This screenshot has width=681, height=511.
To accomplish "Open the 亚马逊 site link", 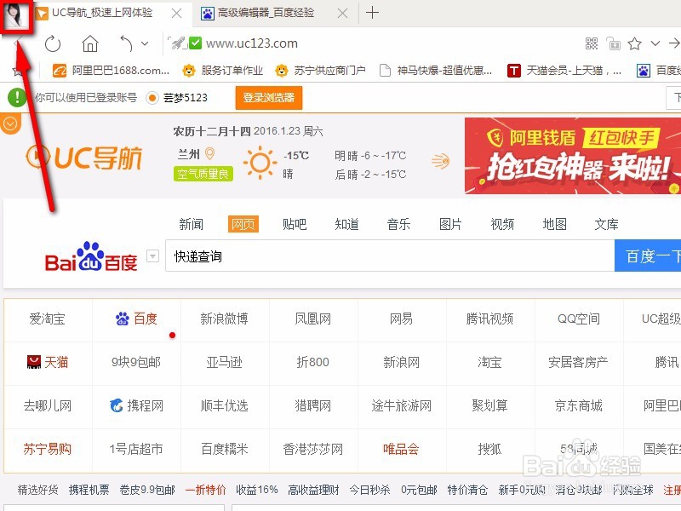I will (224, 362).
